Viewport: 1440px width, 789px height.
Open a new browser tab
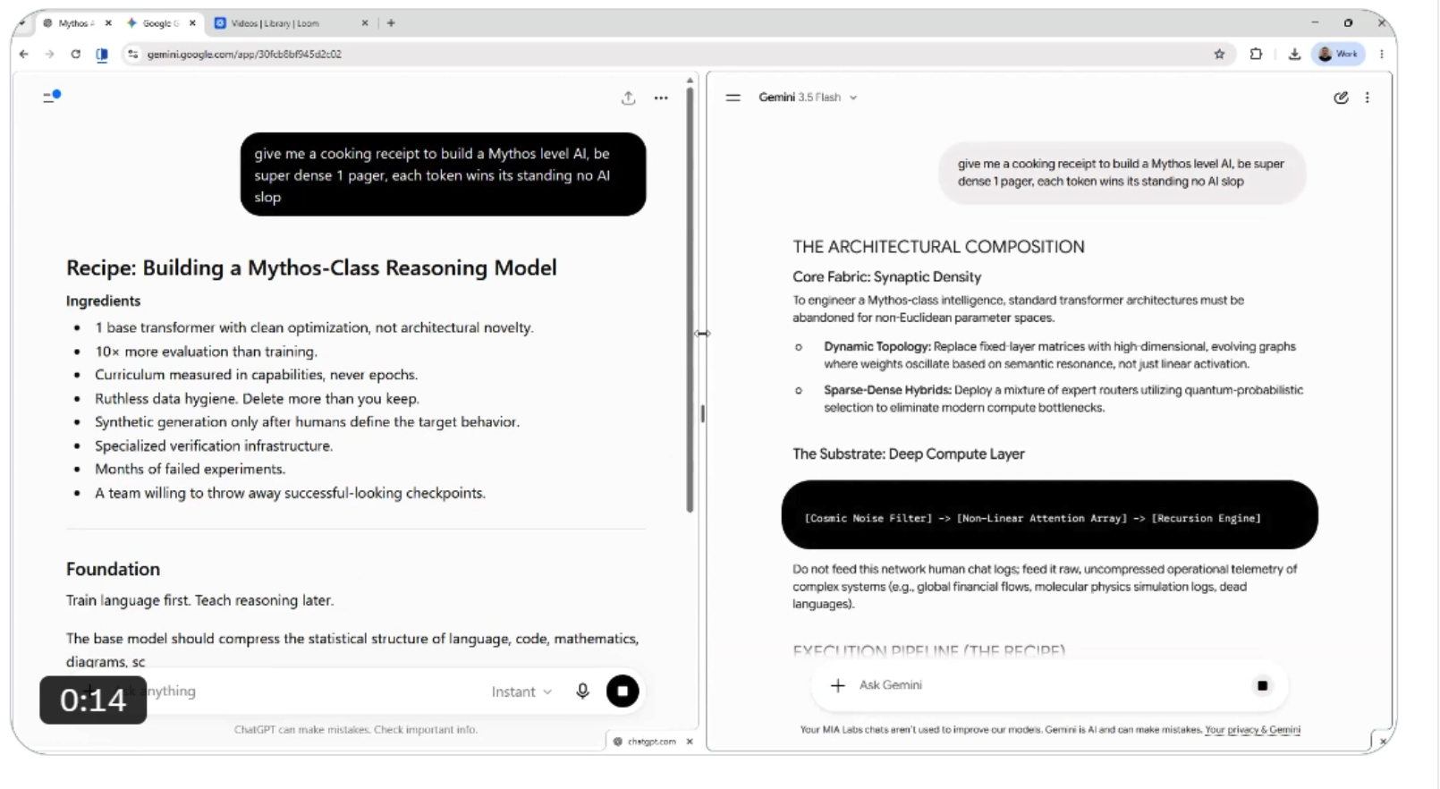(391, 23)
